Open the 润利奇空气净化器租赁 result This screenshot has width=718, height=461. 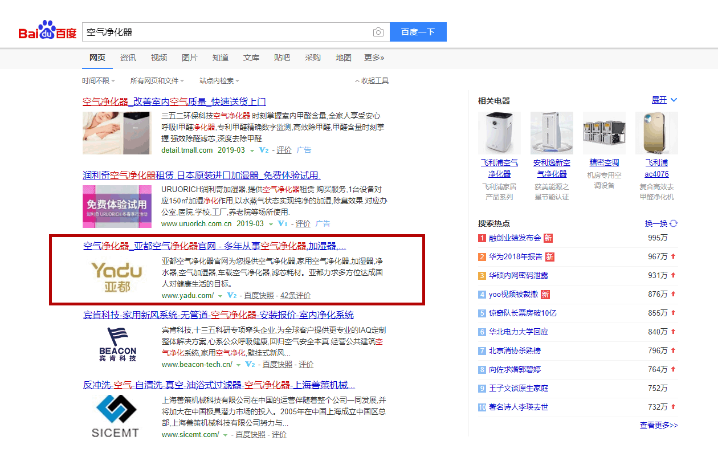click(x=202, y=176)
